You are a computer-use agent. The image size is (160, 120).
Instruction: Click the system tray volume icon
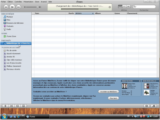point(151,116)
